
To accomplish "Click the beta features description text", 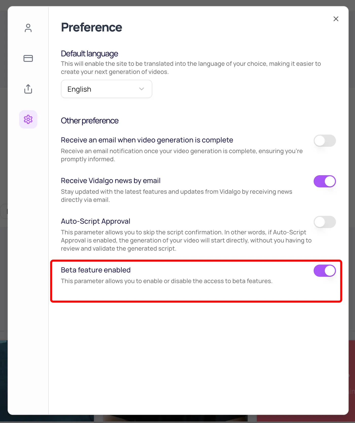I will coord(167,281).
